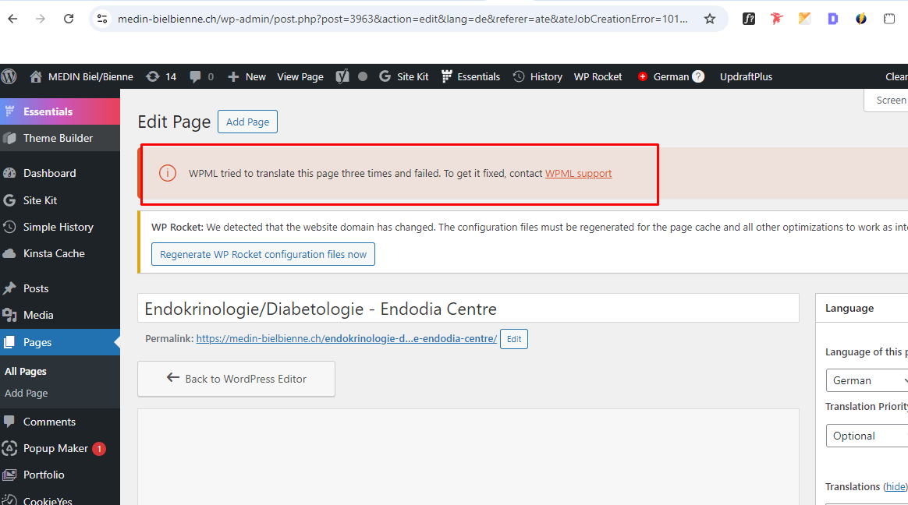Open the Screen Options tab

point(887,100)
